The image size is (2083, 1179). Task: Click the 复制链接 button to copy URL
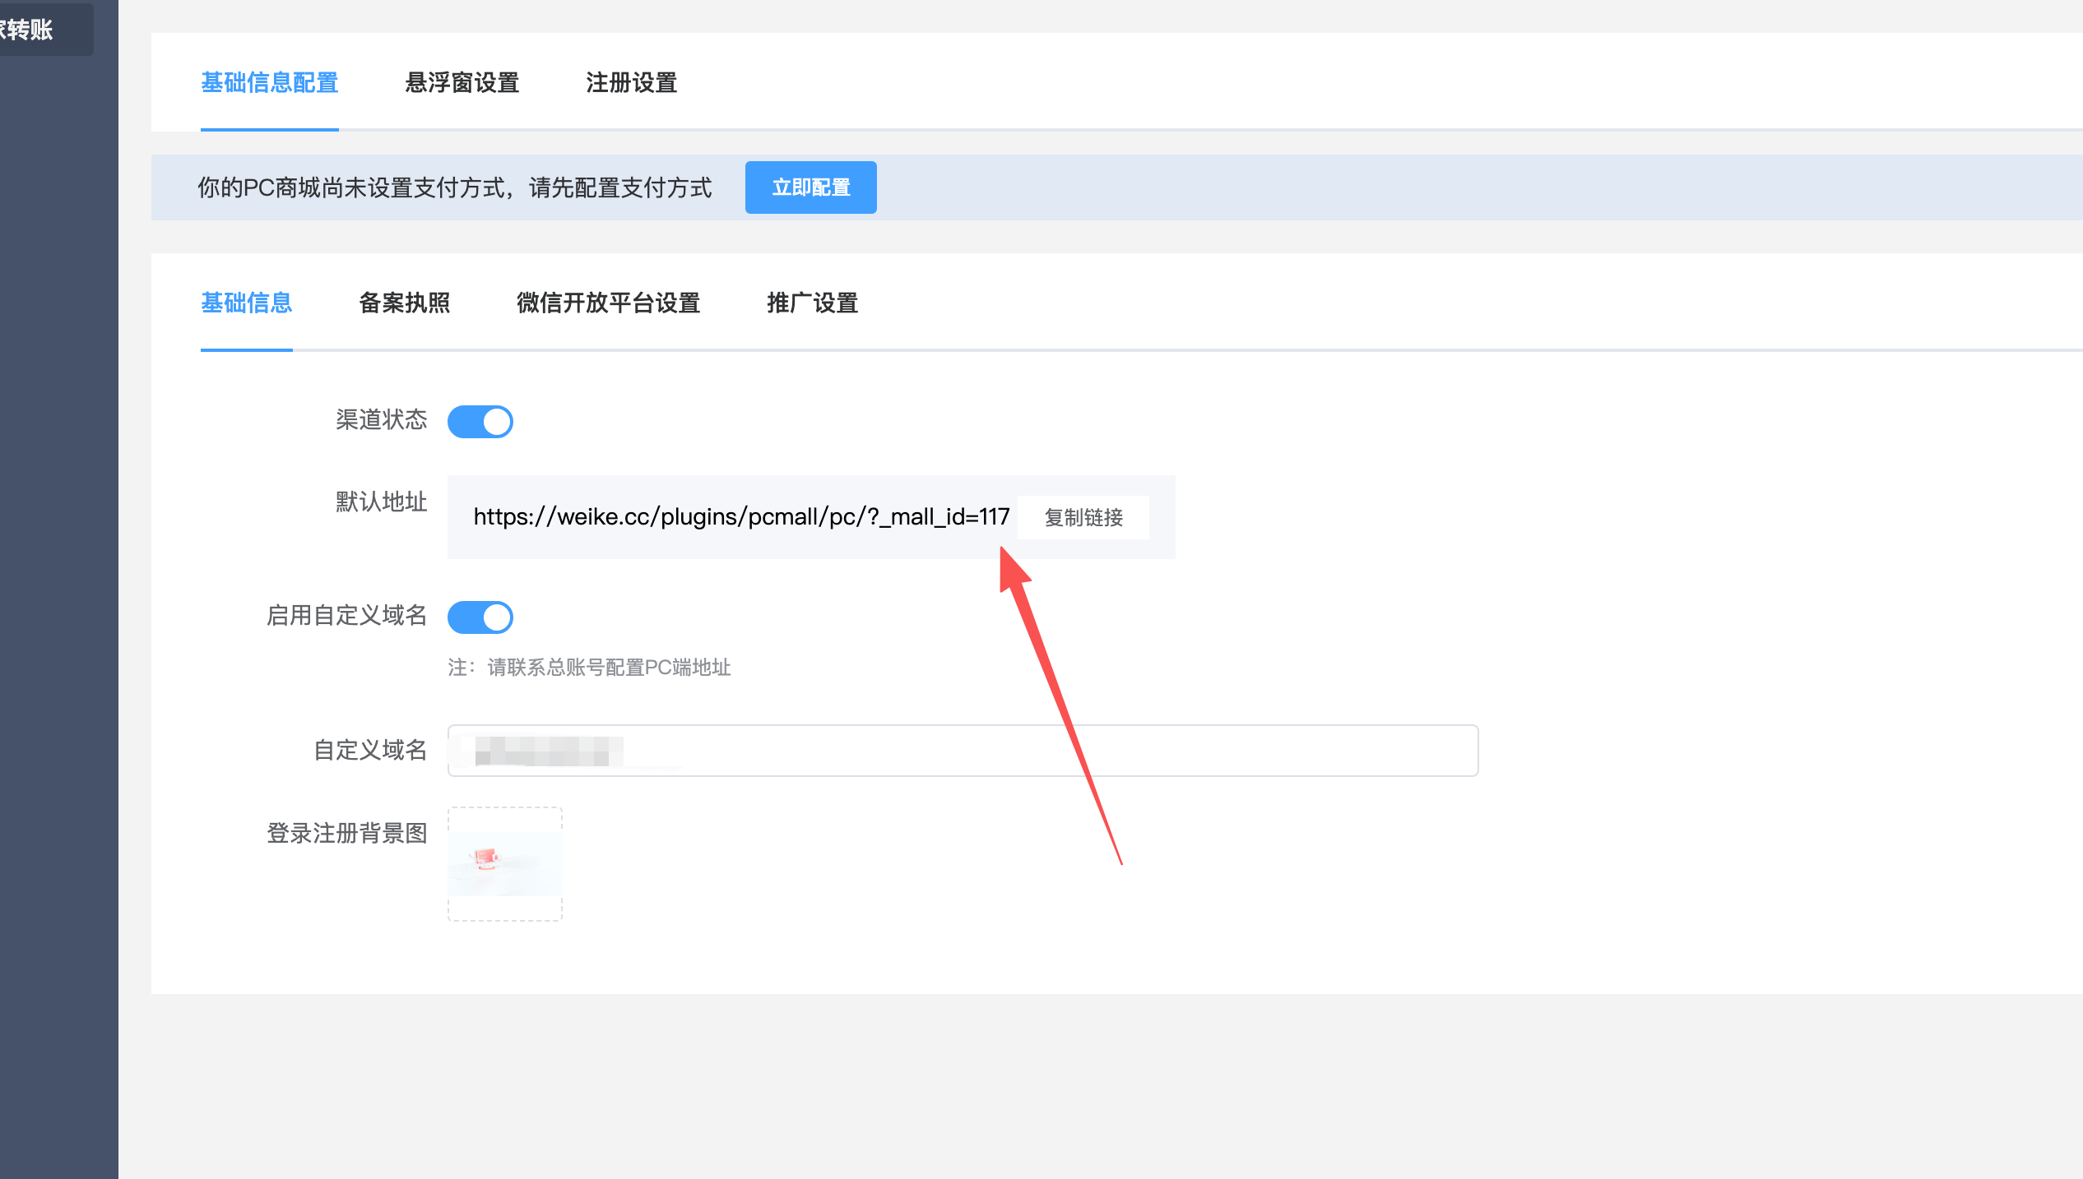[1083, 517]
